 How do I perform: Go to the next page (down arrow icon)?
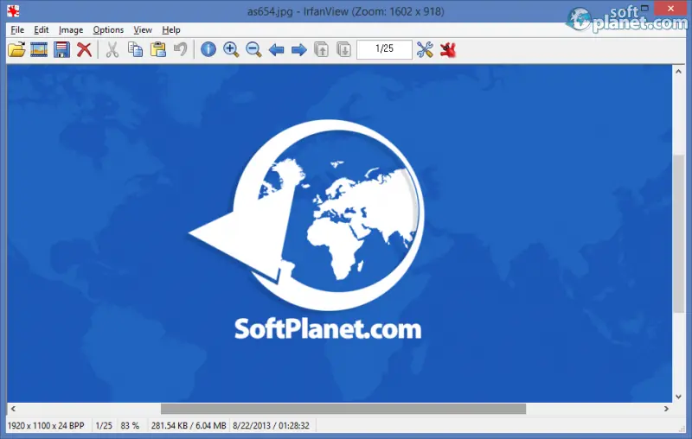pyautogui.click(x=343, y=49)
